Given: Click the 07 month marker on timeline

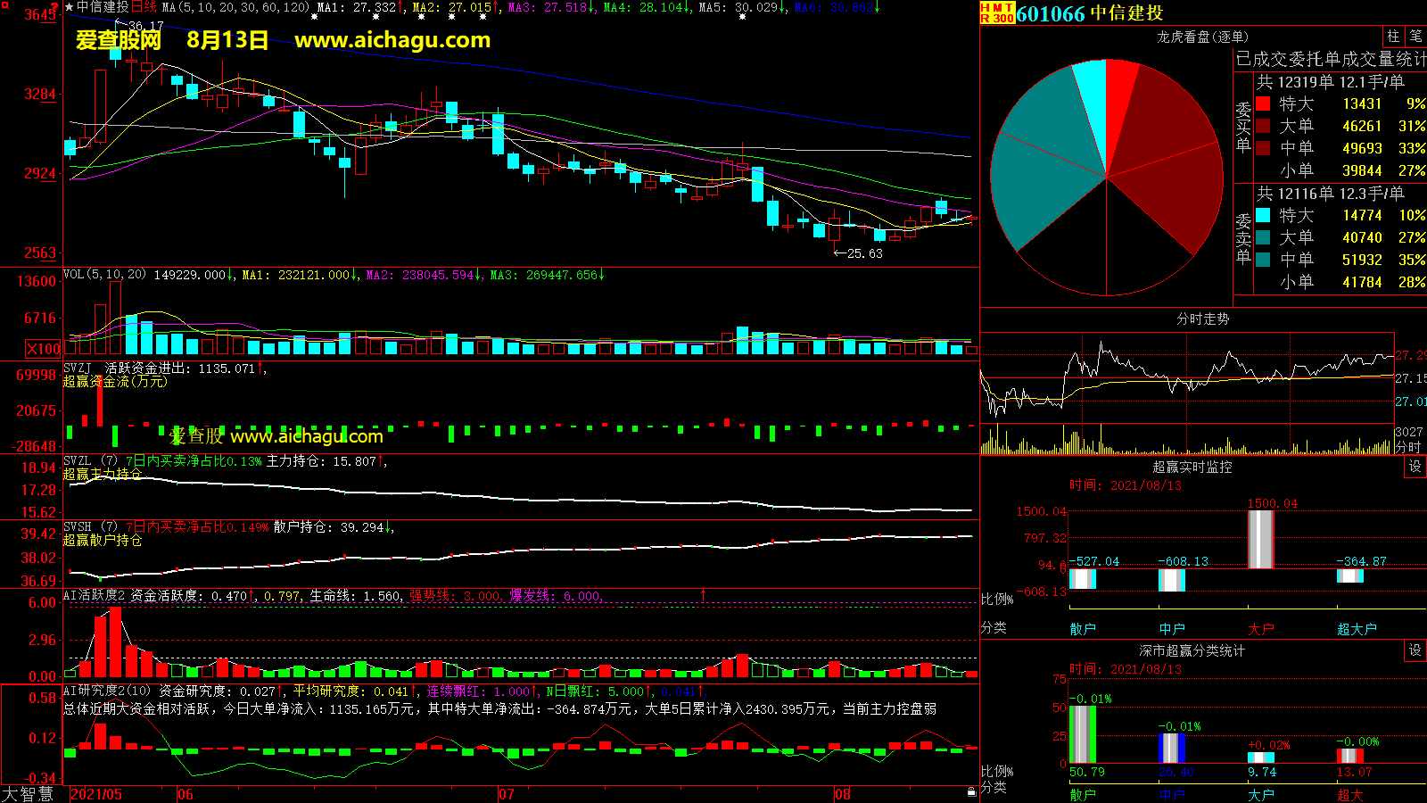Looking at the screenshot, I should (x=506, y=794).
